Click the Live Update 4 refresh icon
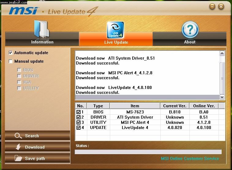Viewport: 232px width, 170px height. [115, 30]
